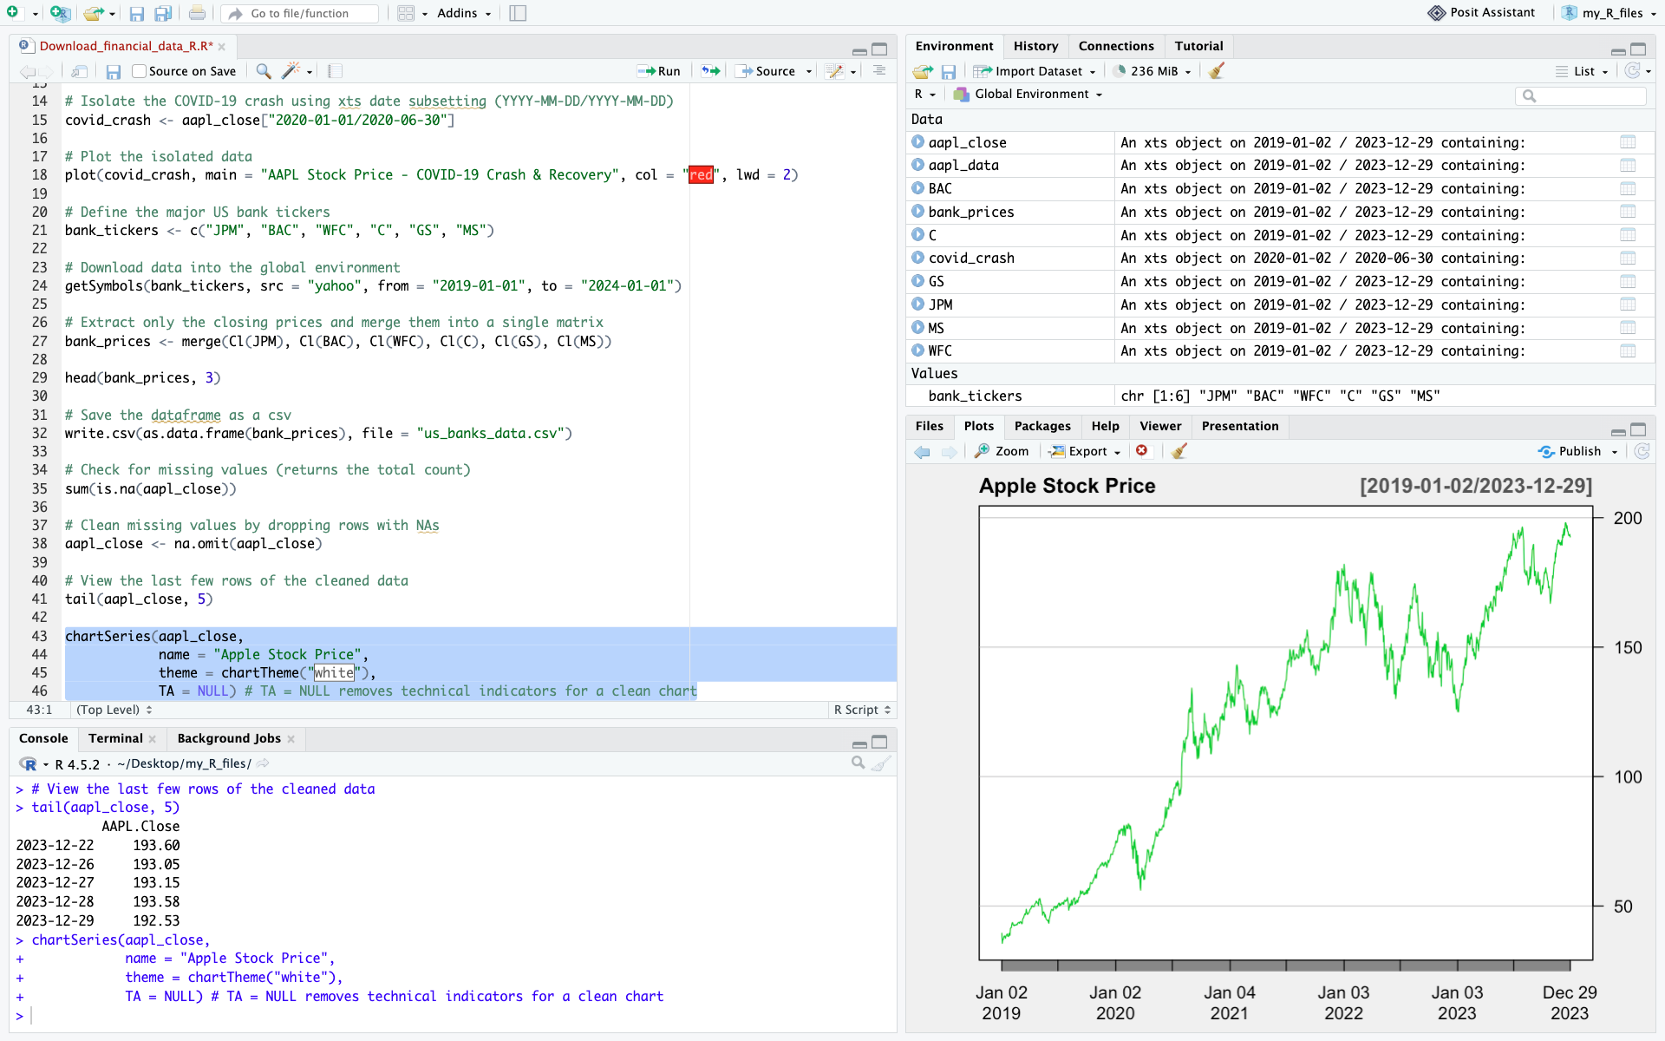Expand the GS object details
The height and width of the screenshot is (1041, 1665).
pyautogui.click(x=917, y=281)
